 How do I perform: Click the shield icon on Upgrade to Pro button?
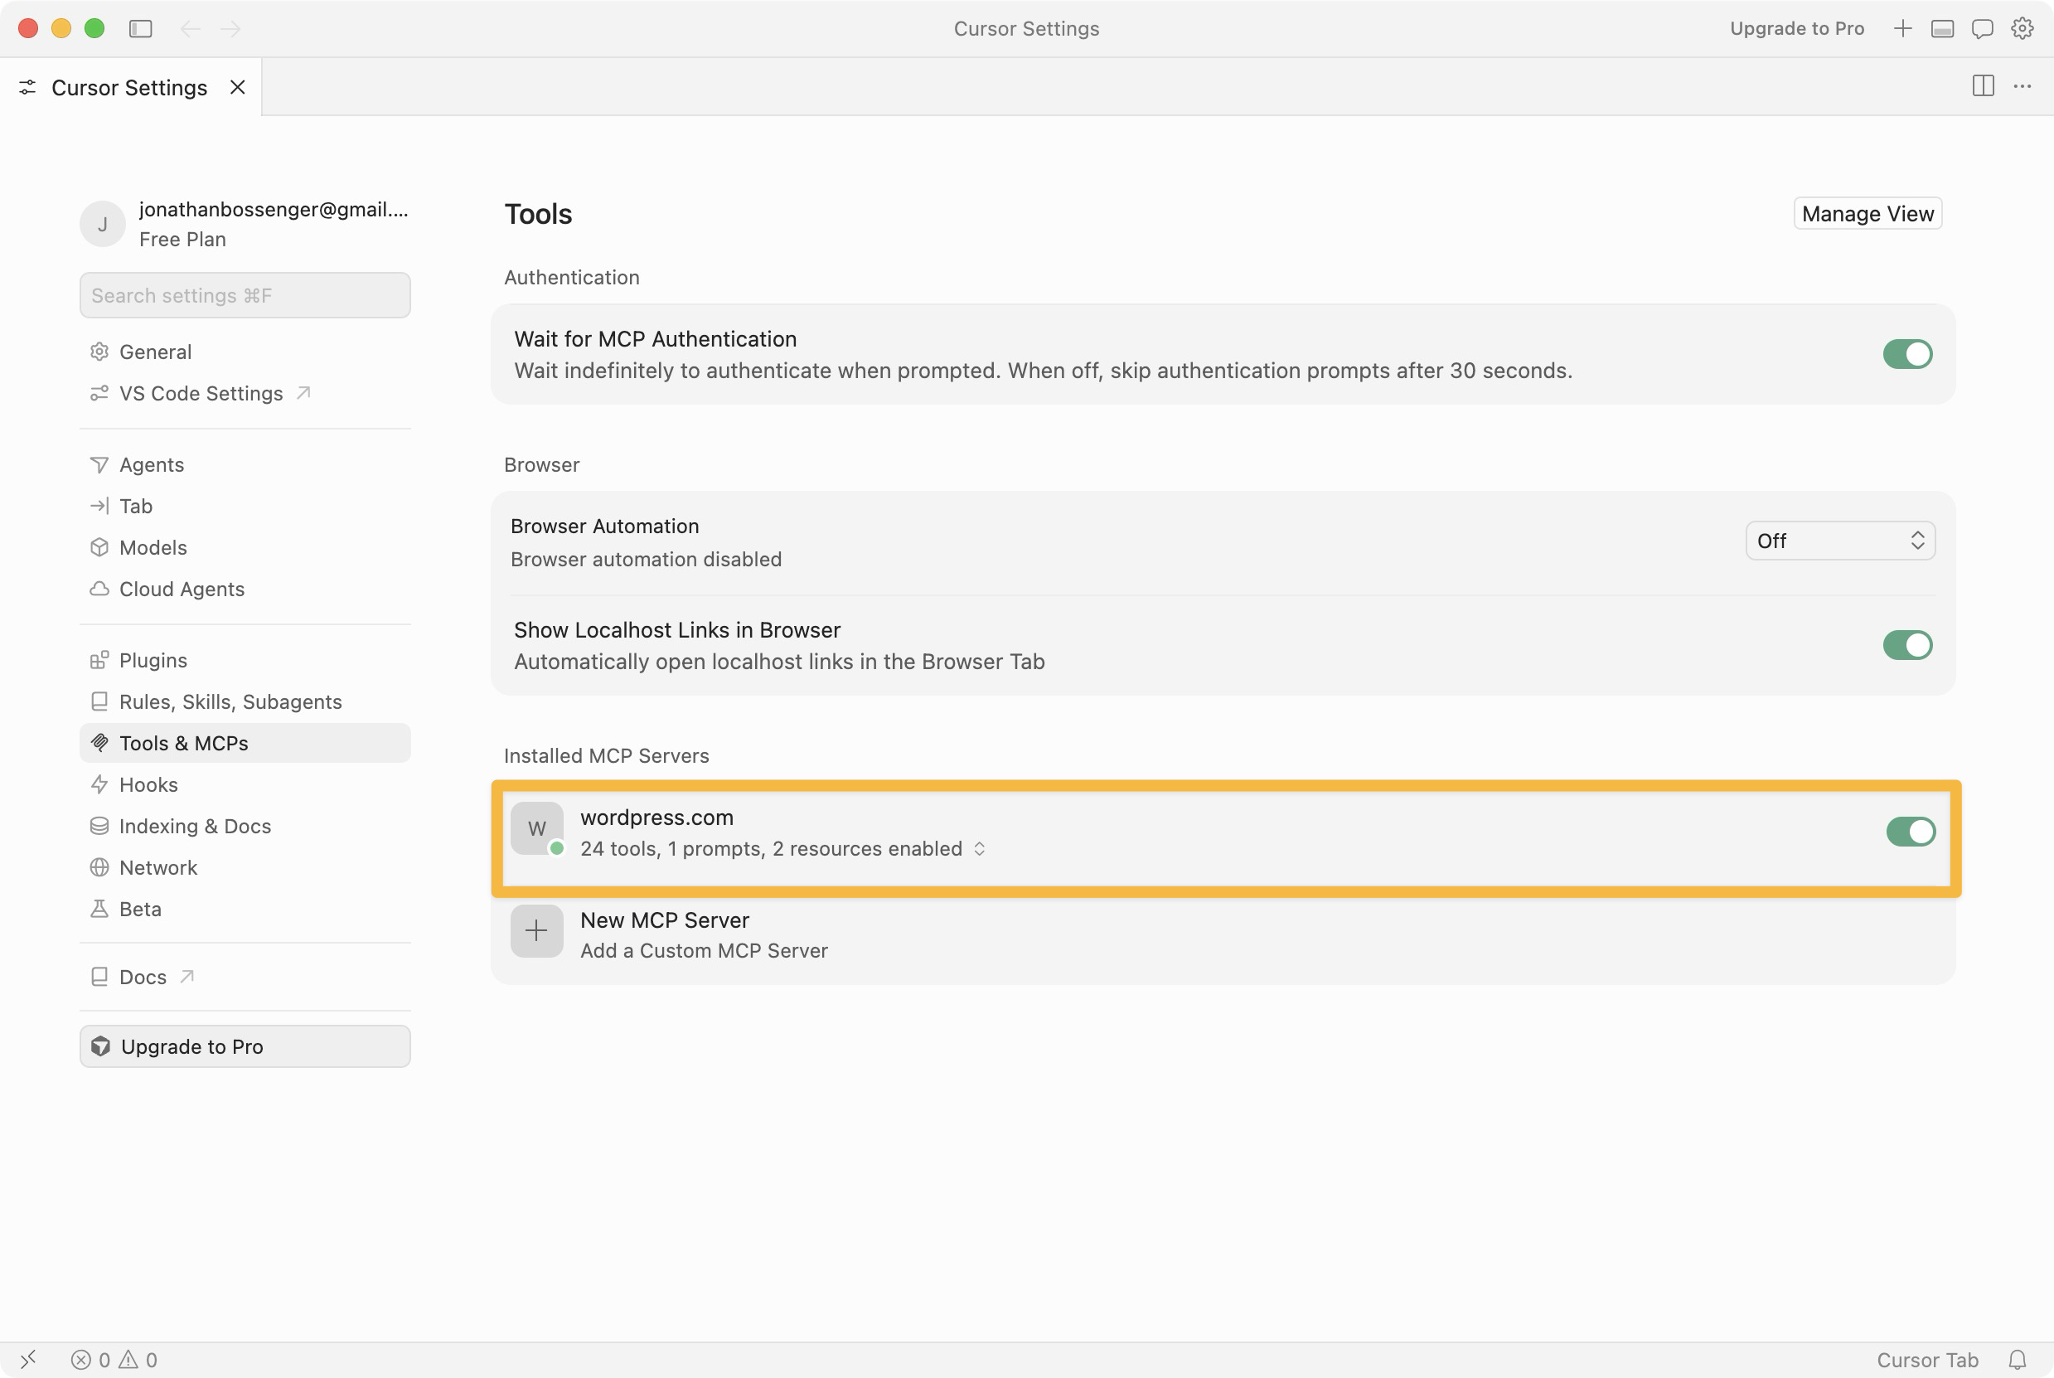click(101, 1046)
